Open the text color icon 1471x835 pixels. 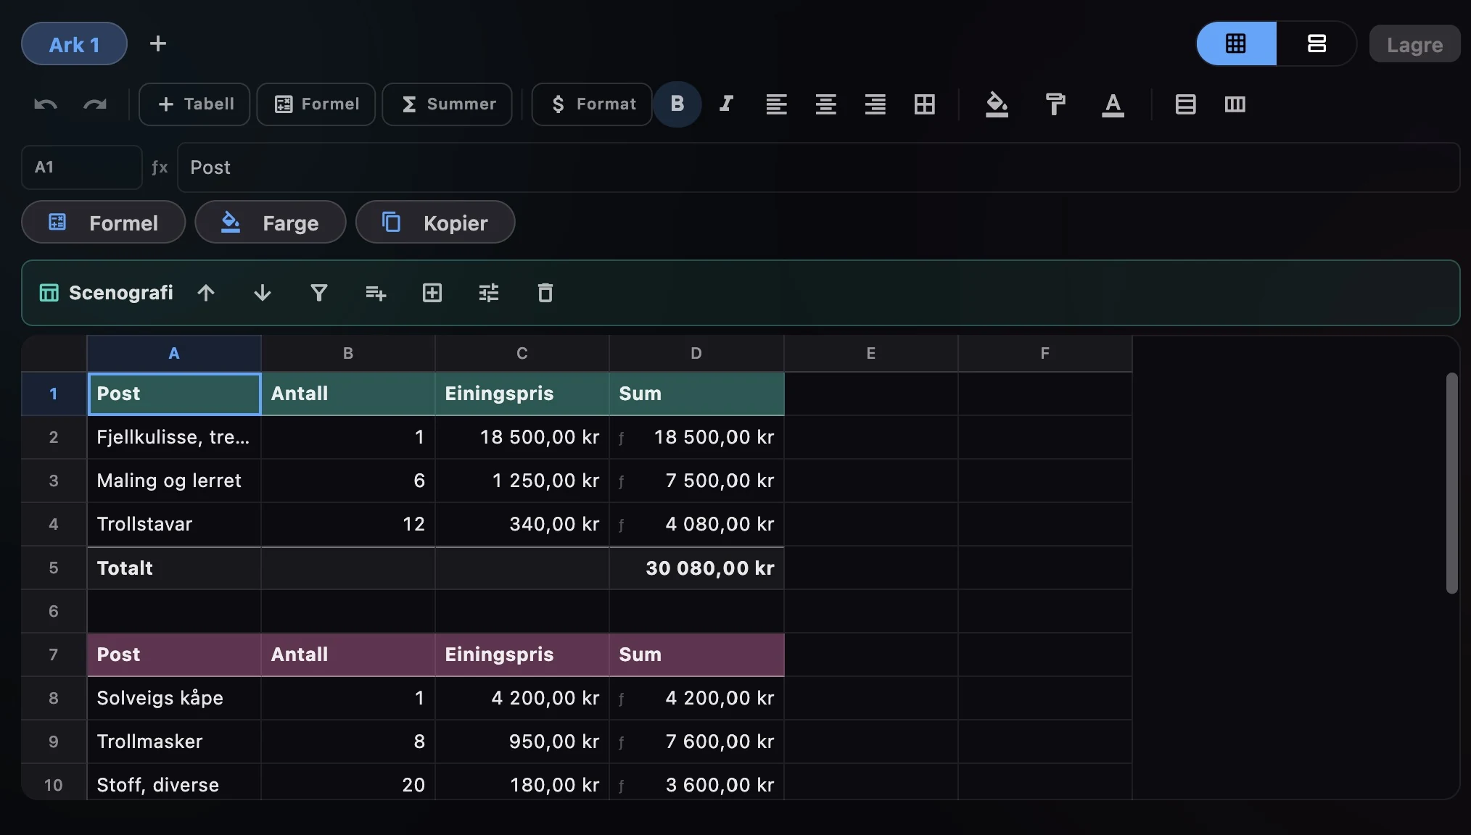(x=1113, y=104)
